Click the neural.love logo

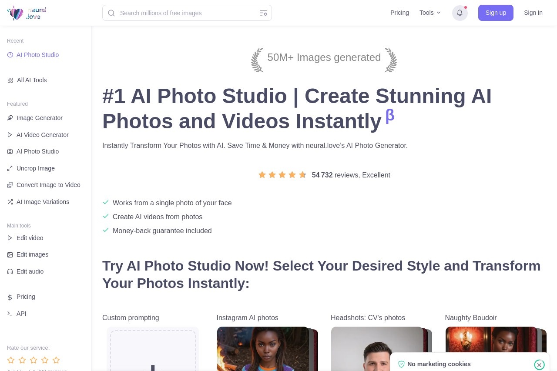click(x=27, y=13)
